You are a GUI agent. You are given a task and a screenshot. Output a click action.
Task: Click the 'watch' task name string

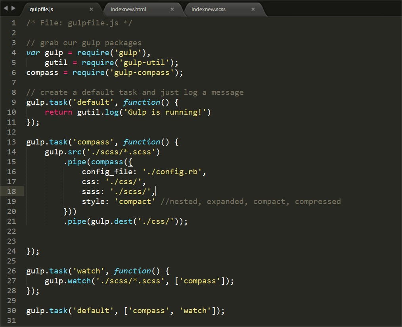pyautogui.click(x=89, y=271)
